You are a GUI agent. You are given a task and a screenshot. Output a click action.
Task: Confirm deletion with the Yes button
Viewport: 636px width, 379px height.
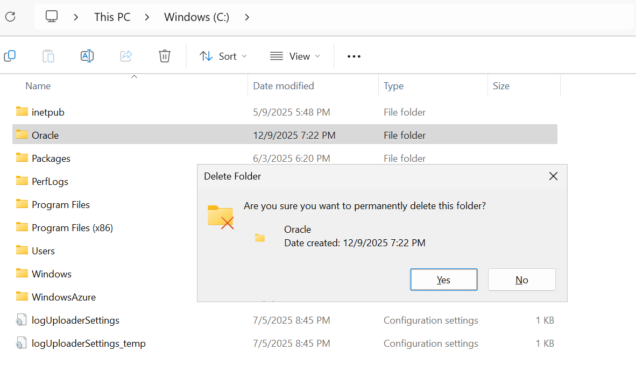tap(443, 280)
